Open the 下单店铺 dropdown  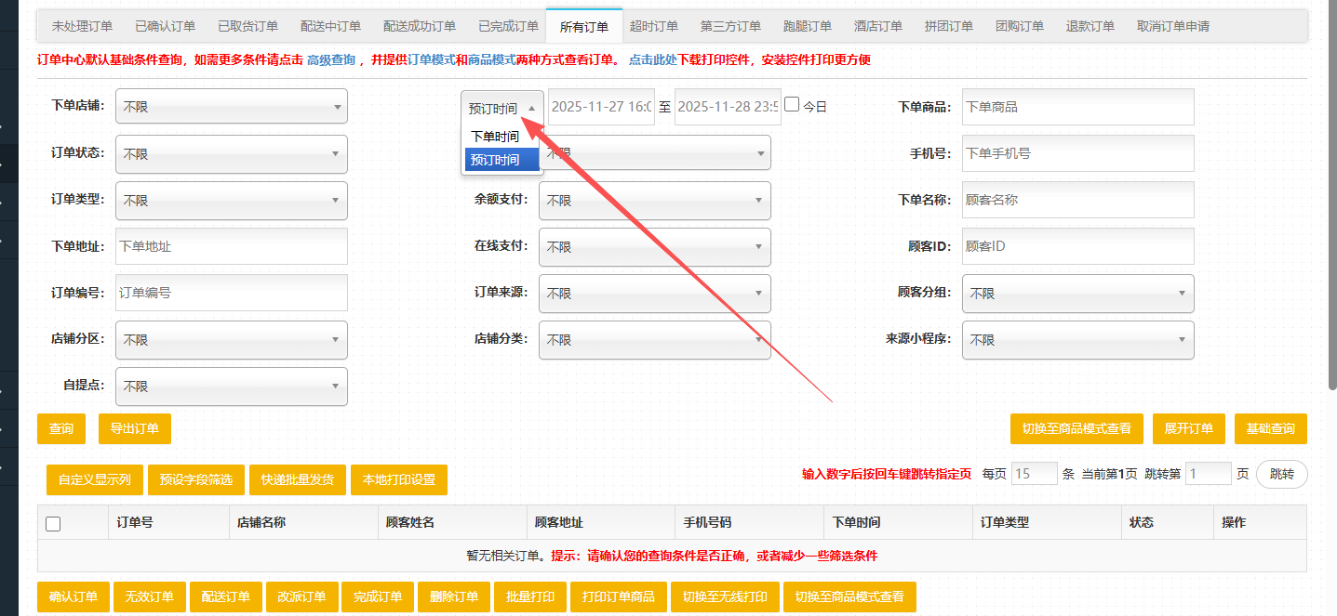tap(231, 106)
